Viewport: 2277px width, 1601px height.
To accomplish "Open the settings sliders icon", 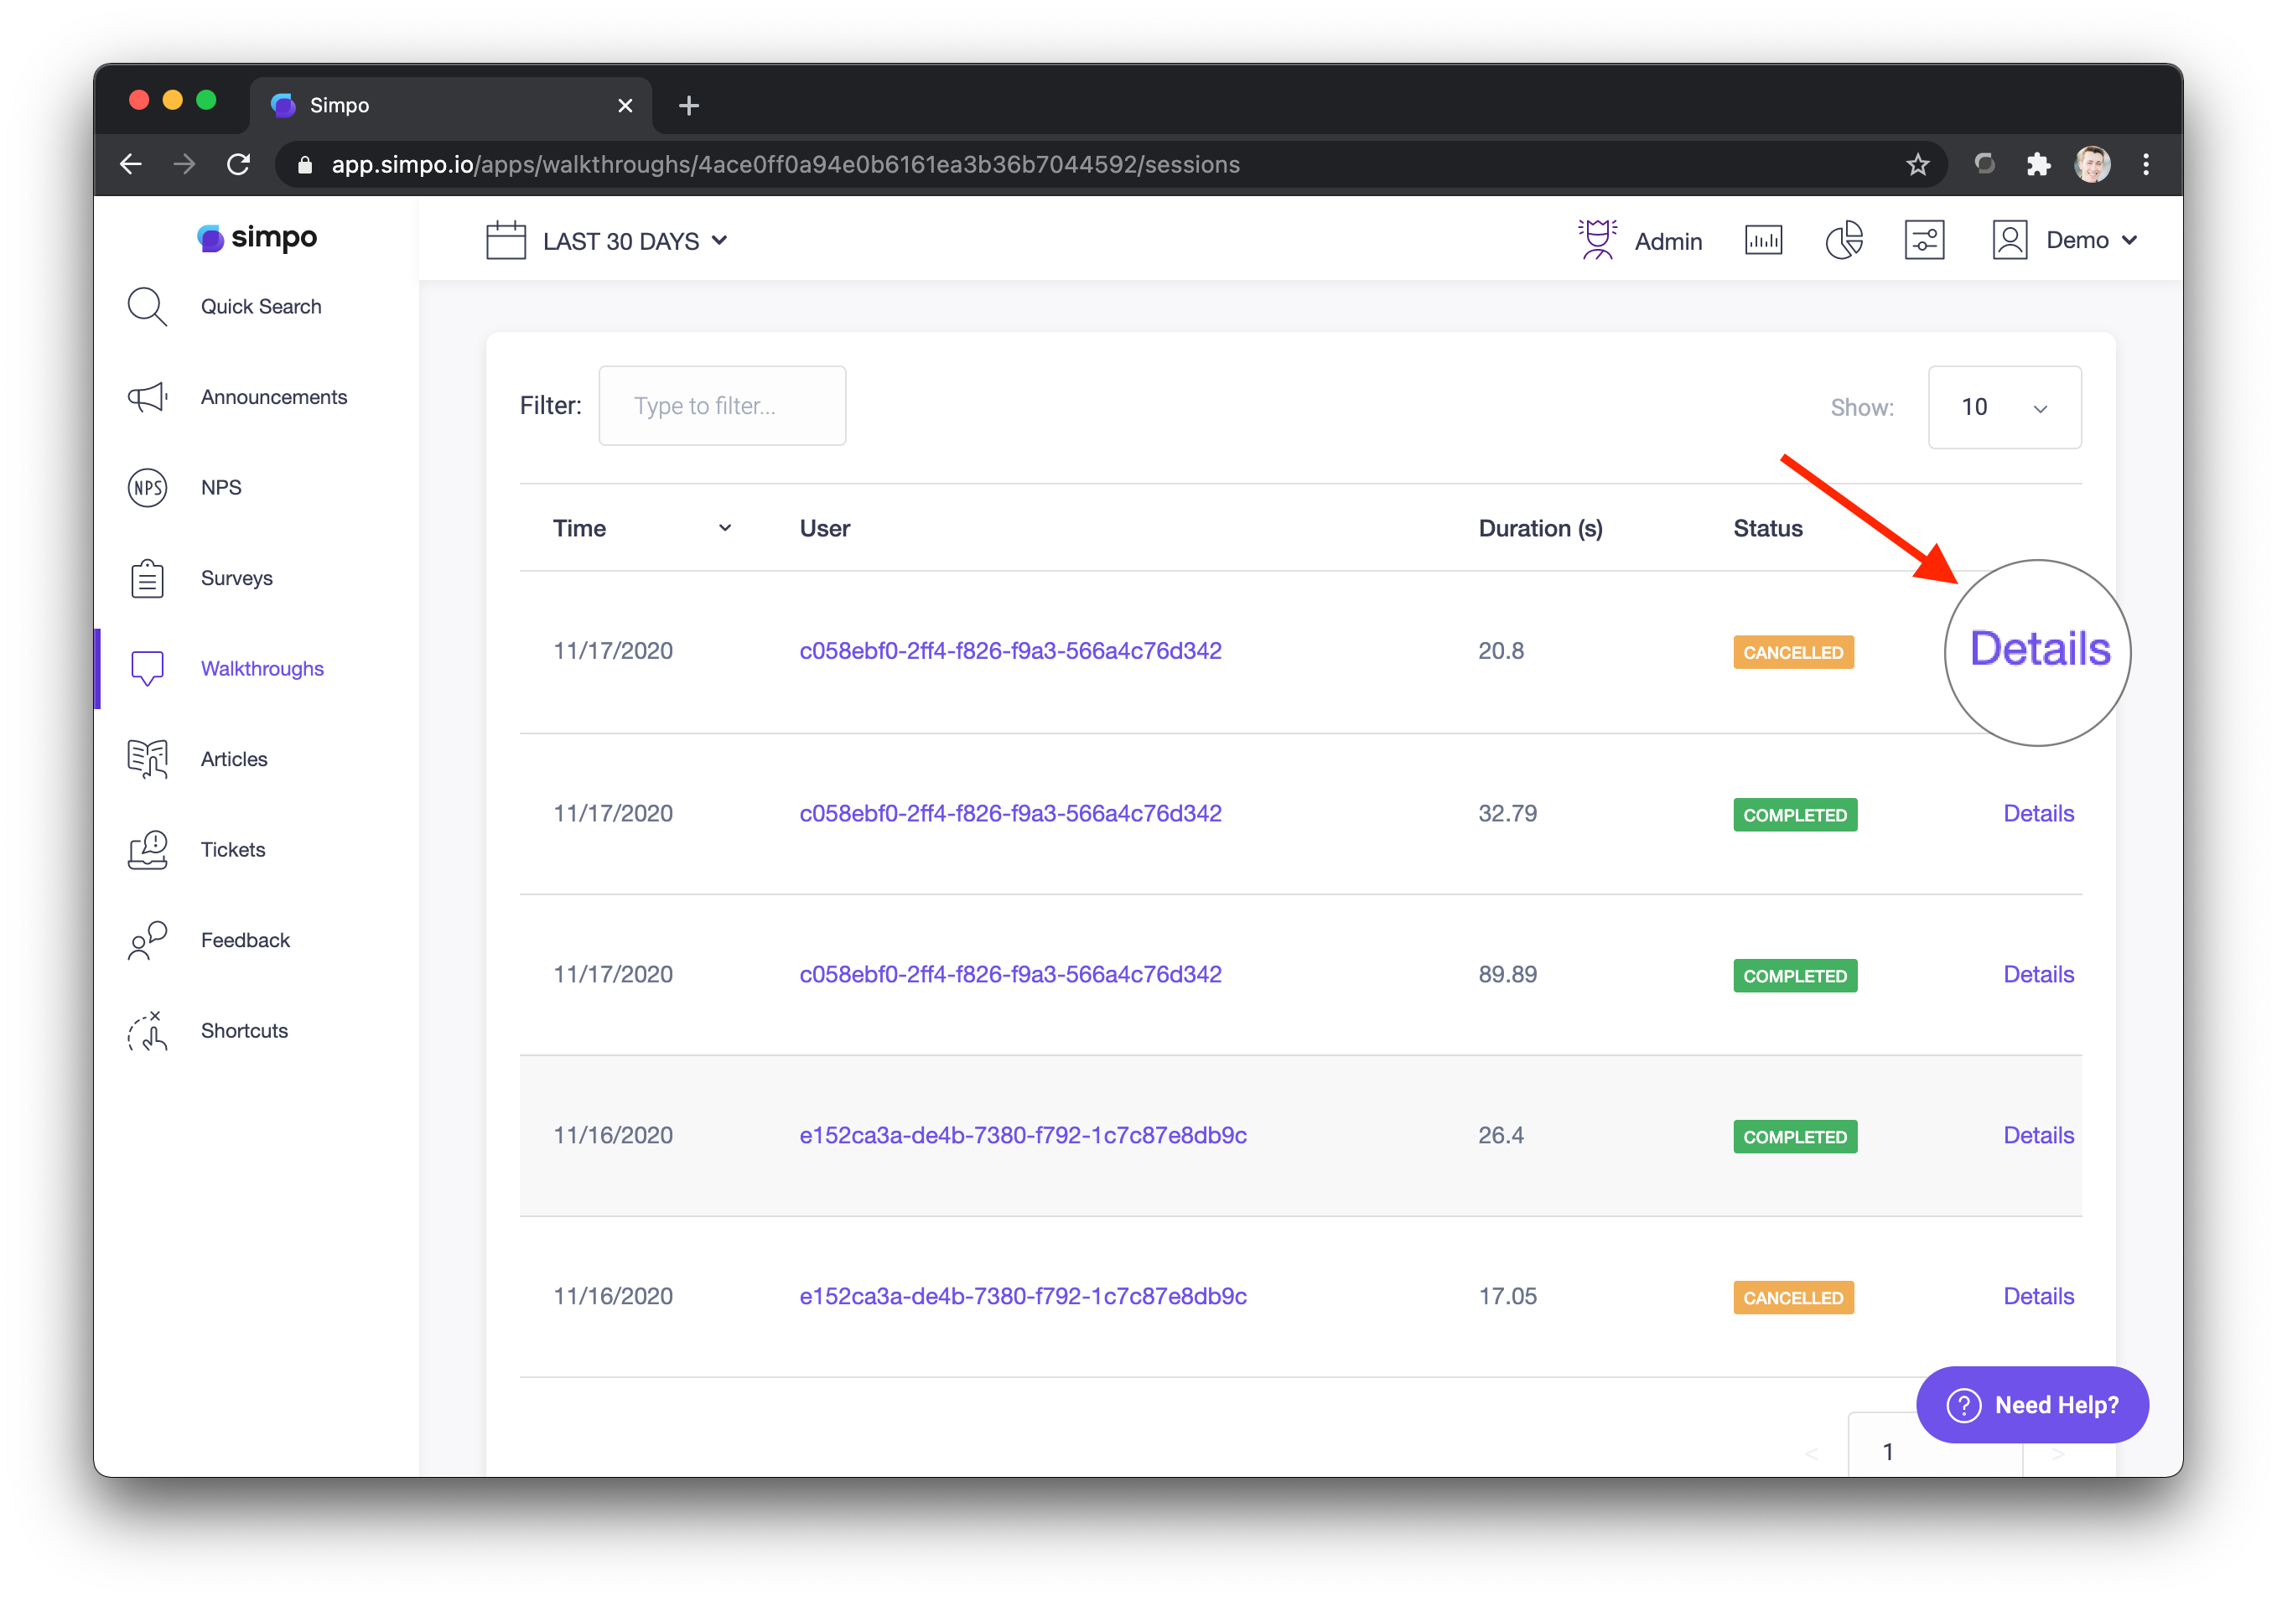I will (x=1924, y=240).
